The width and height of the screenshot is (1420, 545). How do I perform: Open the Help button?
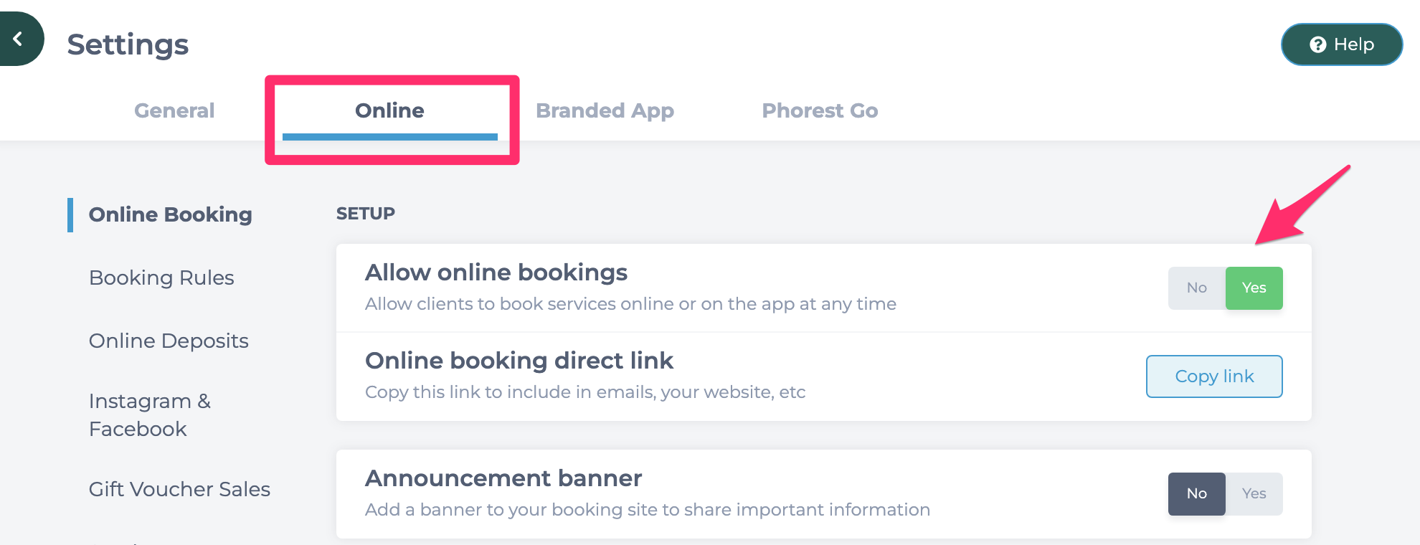(x=1342, y=44)
